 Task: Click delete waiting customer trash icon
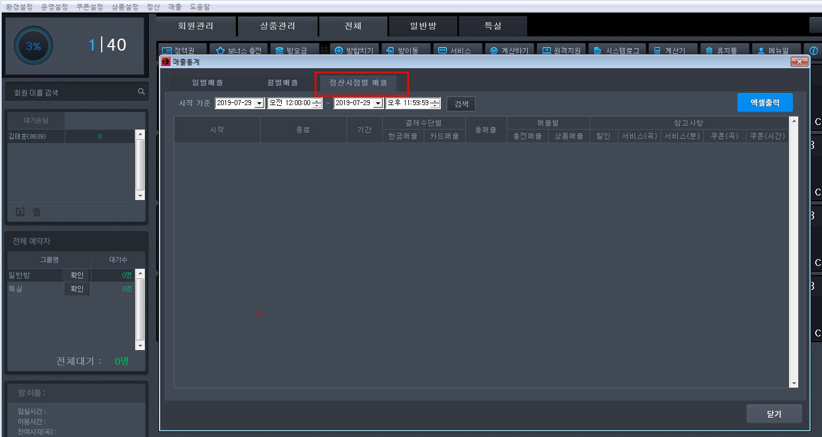point(37,212)
